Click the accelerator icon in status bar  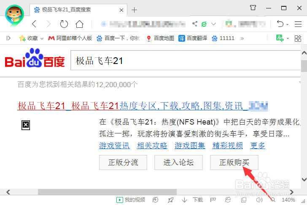(155, 200)
